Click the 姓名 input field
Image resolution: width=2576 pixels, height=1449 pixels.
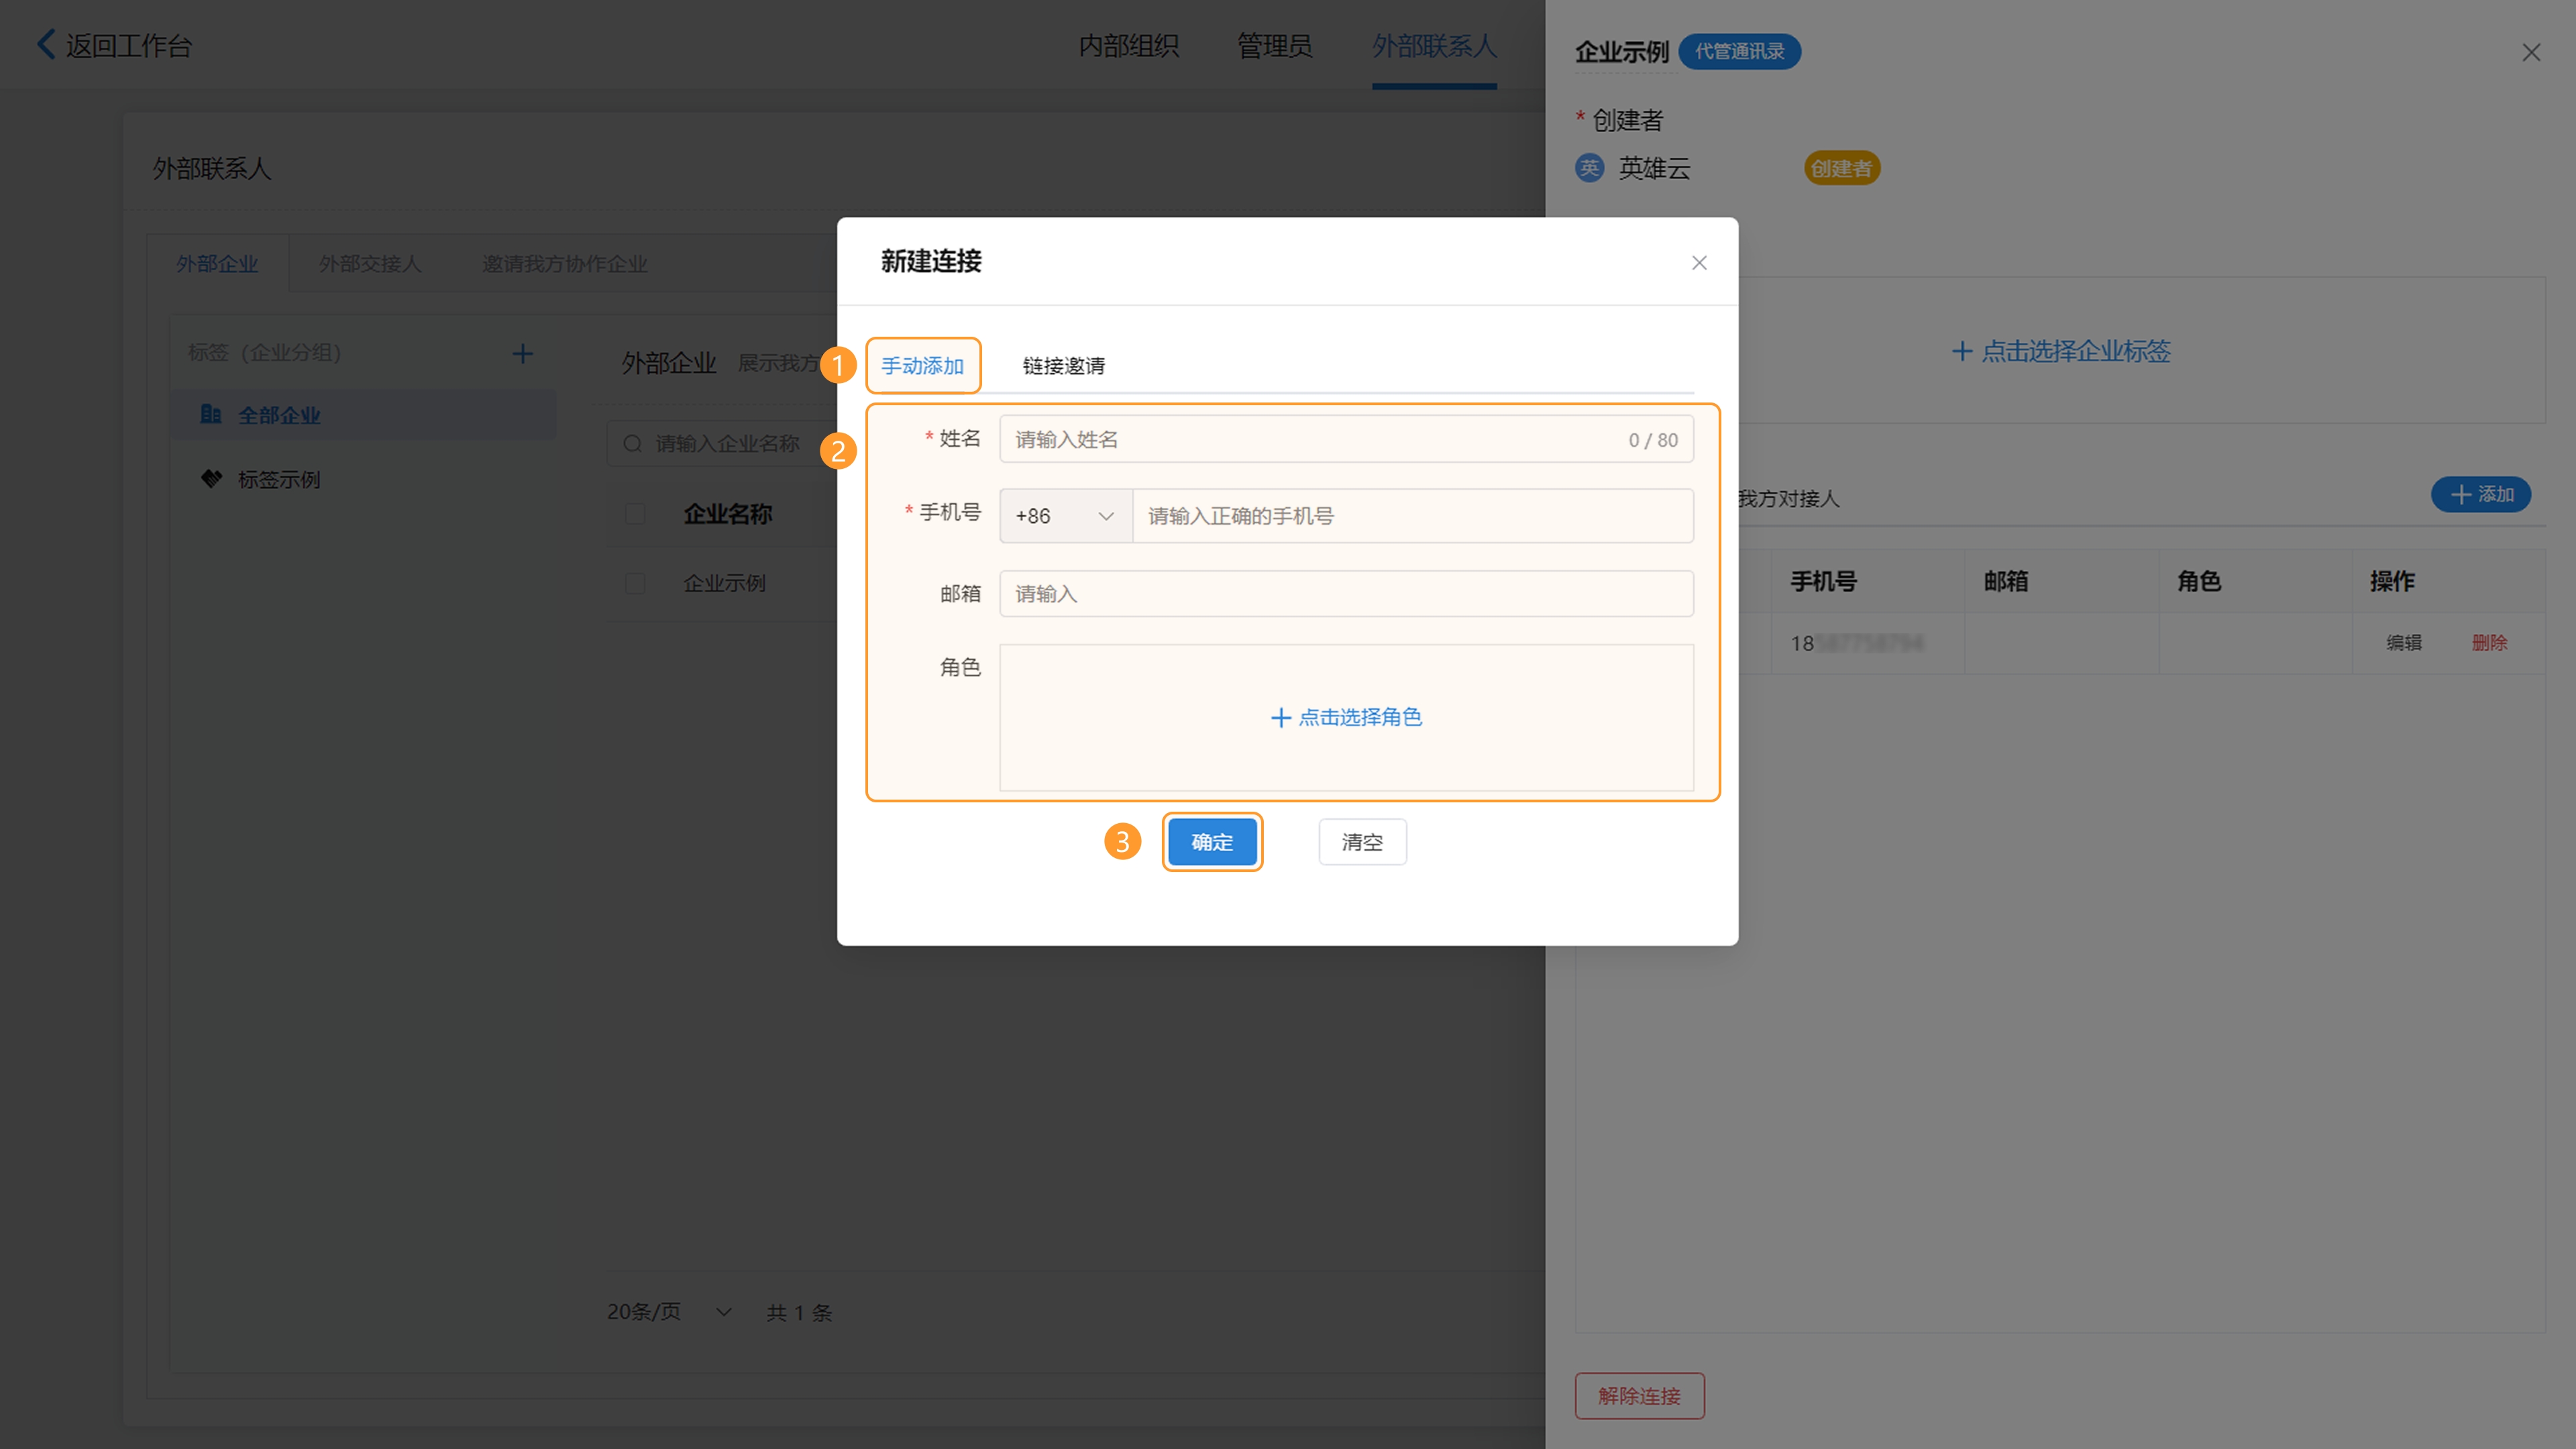1346,440
